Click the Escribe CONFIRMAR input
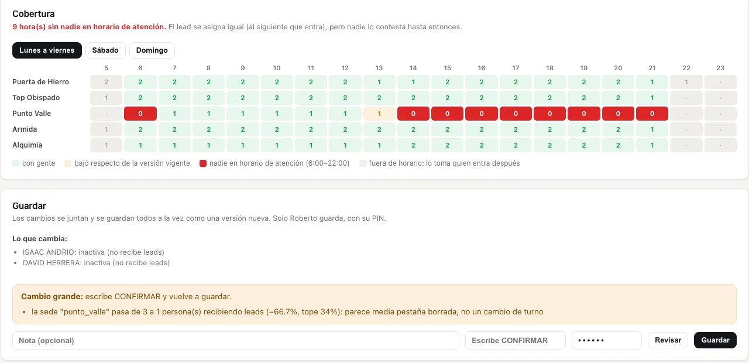The width and height of the screenshot is (749, 363). tap(516, 340)
